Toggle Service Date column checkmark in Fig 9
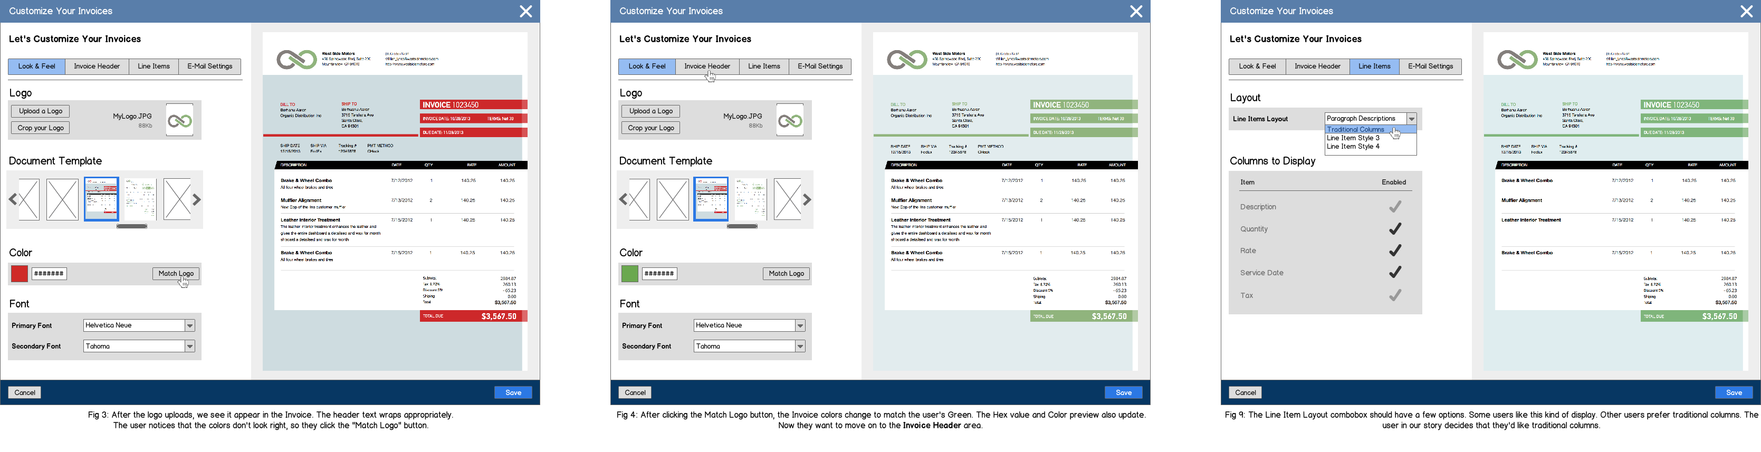This screenshot has width=1761, height=452. pyautogui.click(x=1395, y=272)
